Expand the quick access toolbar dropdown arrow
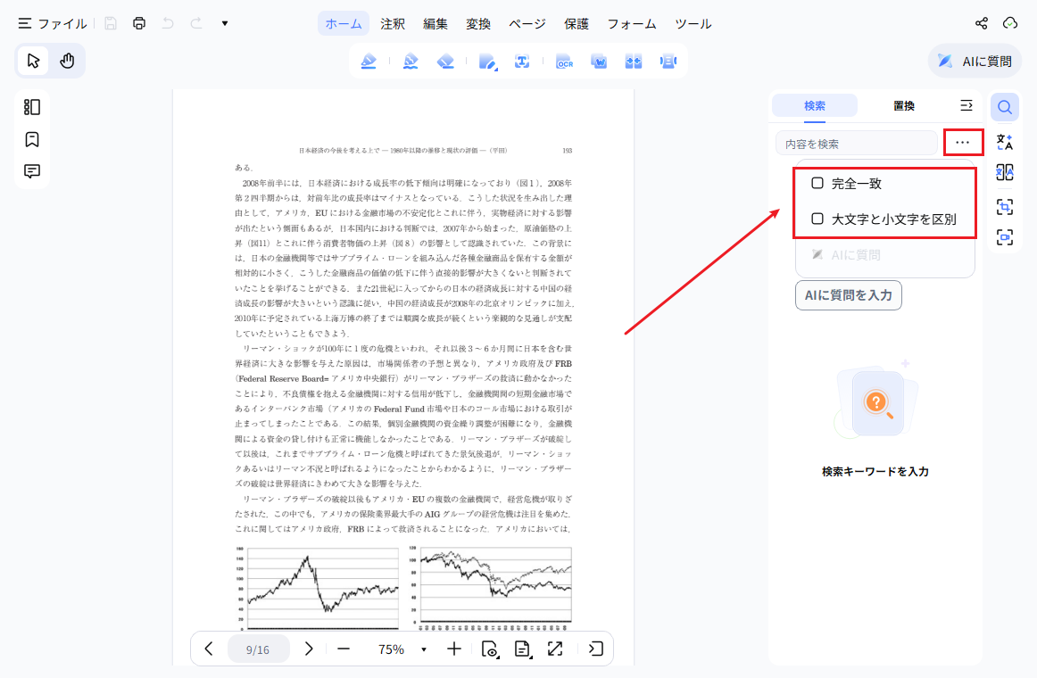The image size is (1037, 678). [225, 24]
